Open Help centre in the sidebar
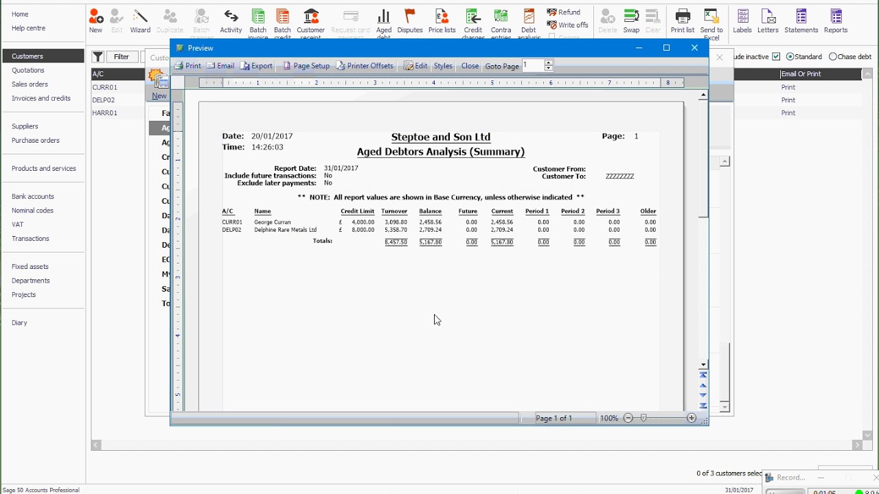Screen dimensions: 879x494 28,28
